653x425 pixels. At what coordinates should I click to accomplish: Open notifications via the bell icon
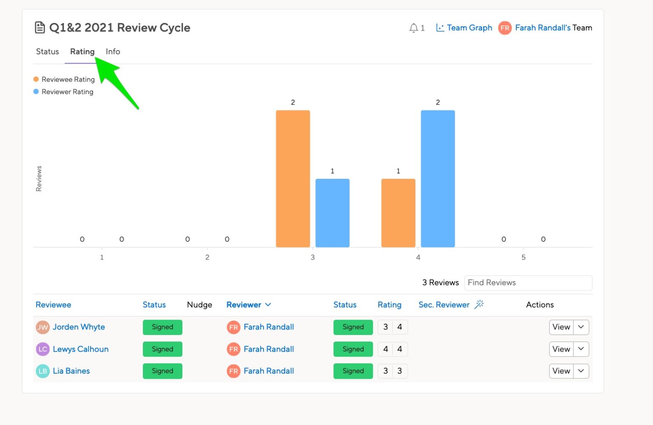tap(413, 28)
